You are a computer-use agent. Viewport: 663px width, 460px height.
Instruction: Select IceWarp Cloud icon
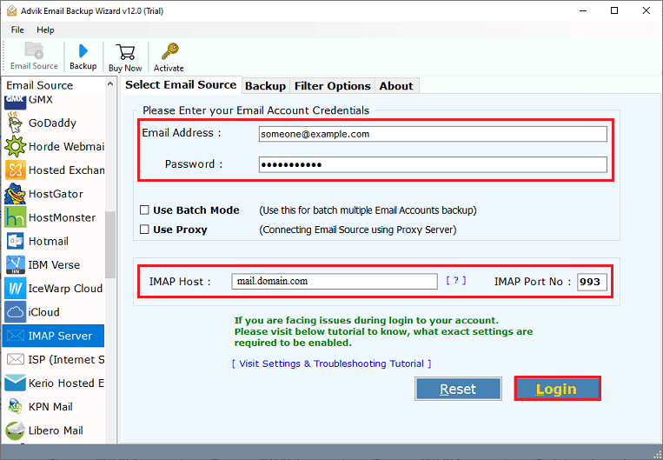point(16,289)
